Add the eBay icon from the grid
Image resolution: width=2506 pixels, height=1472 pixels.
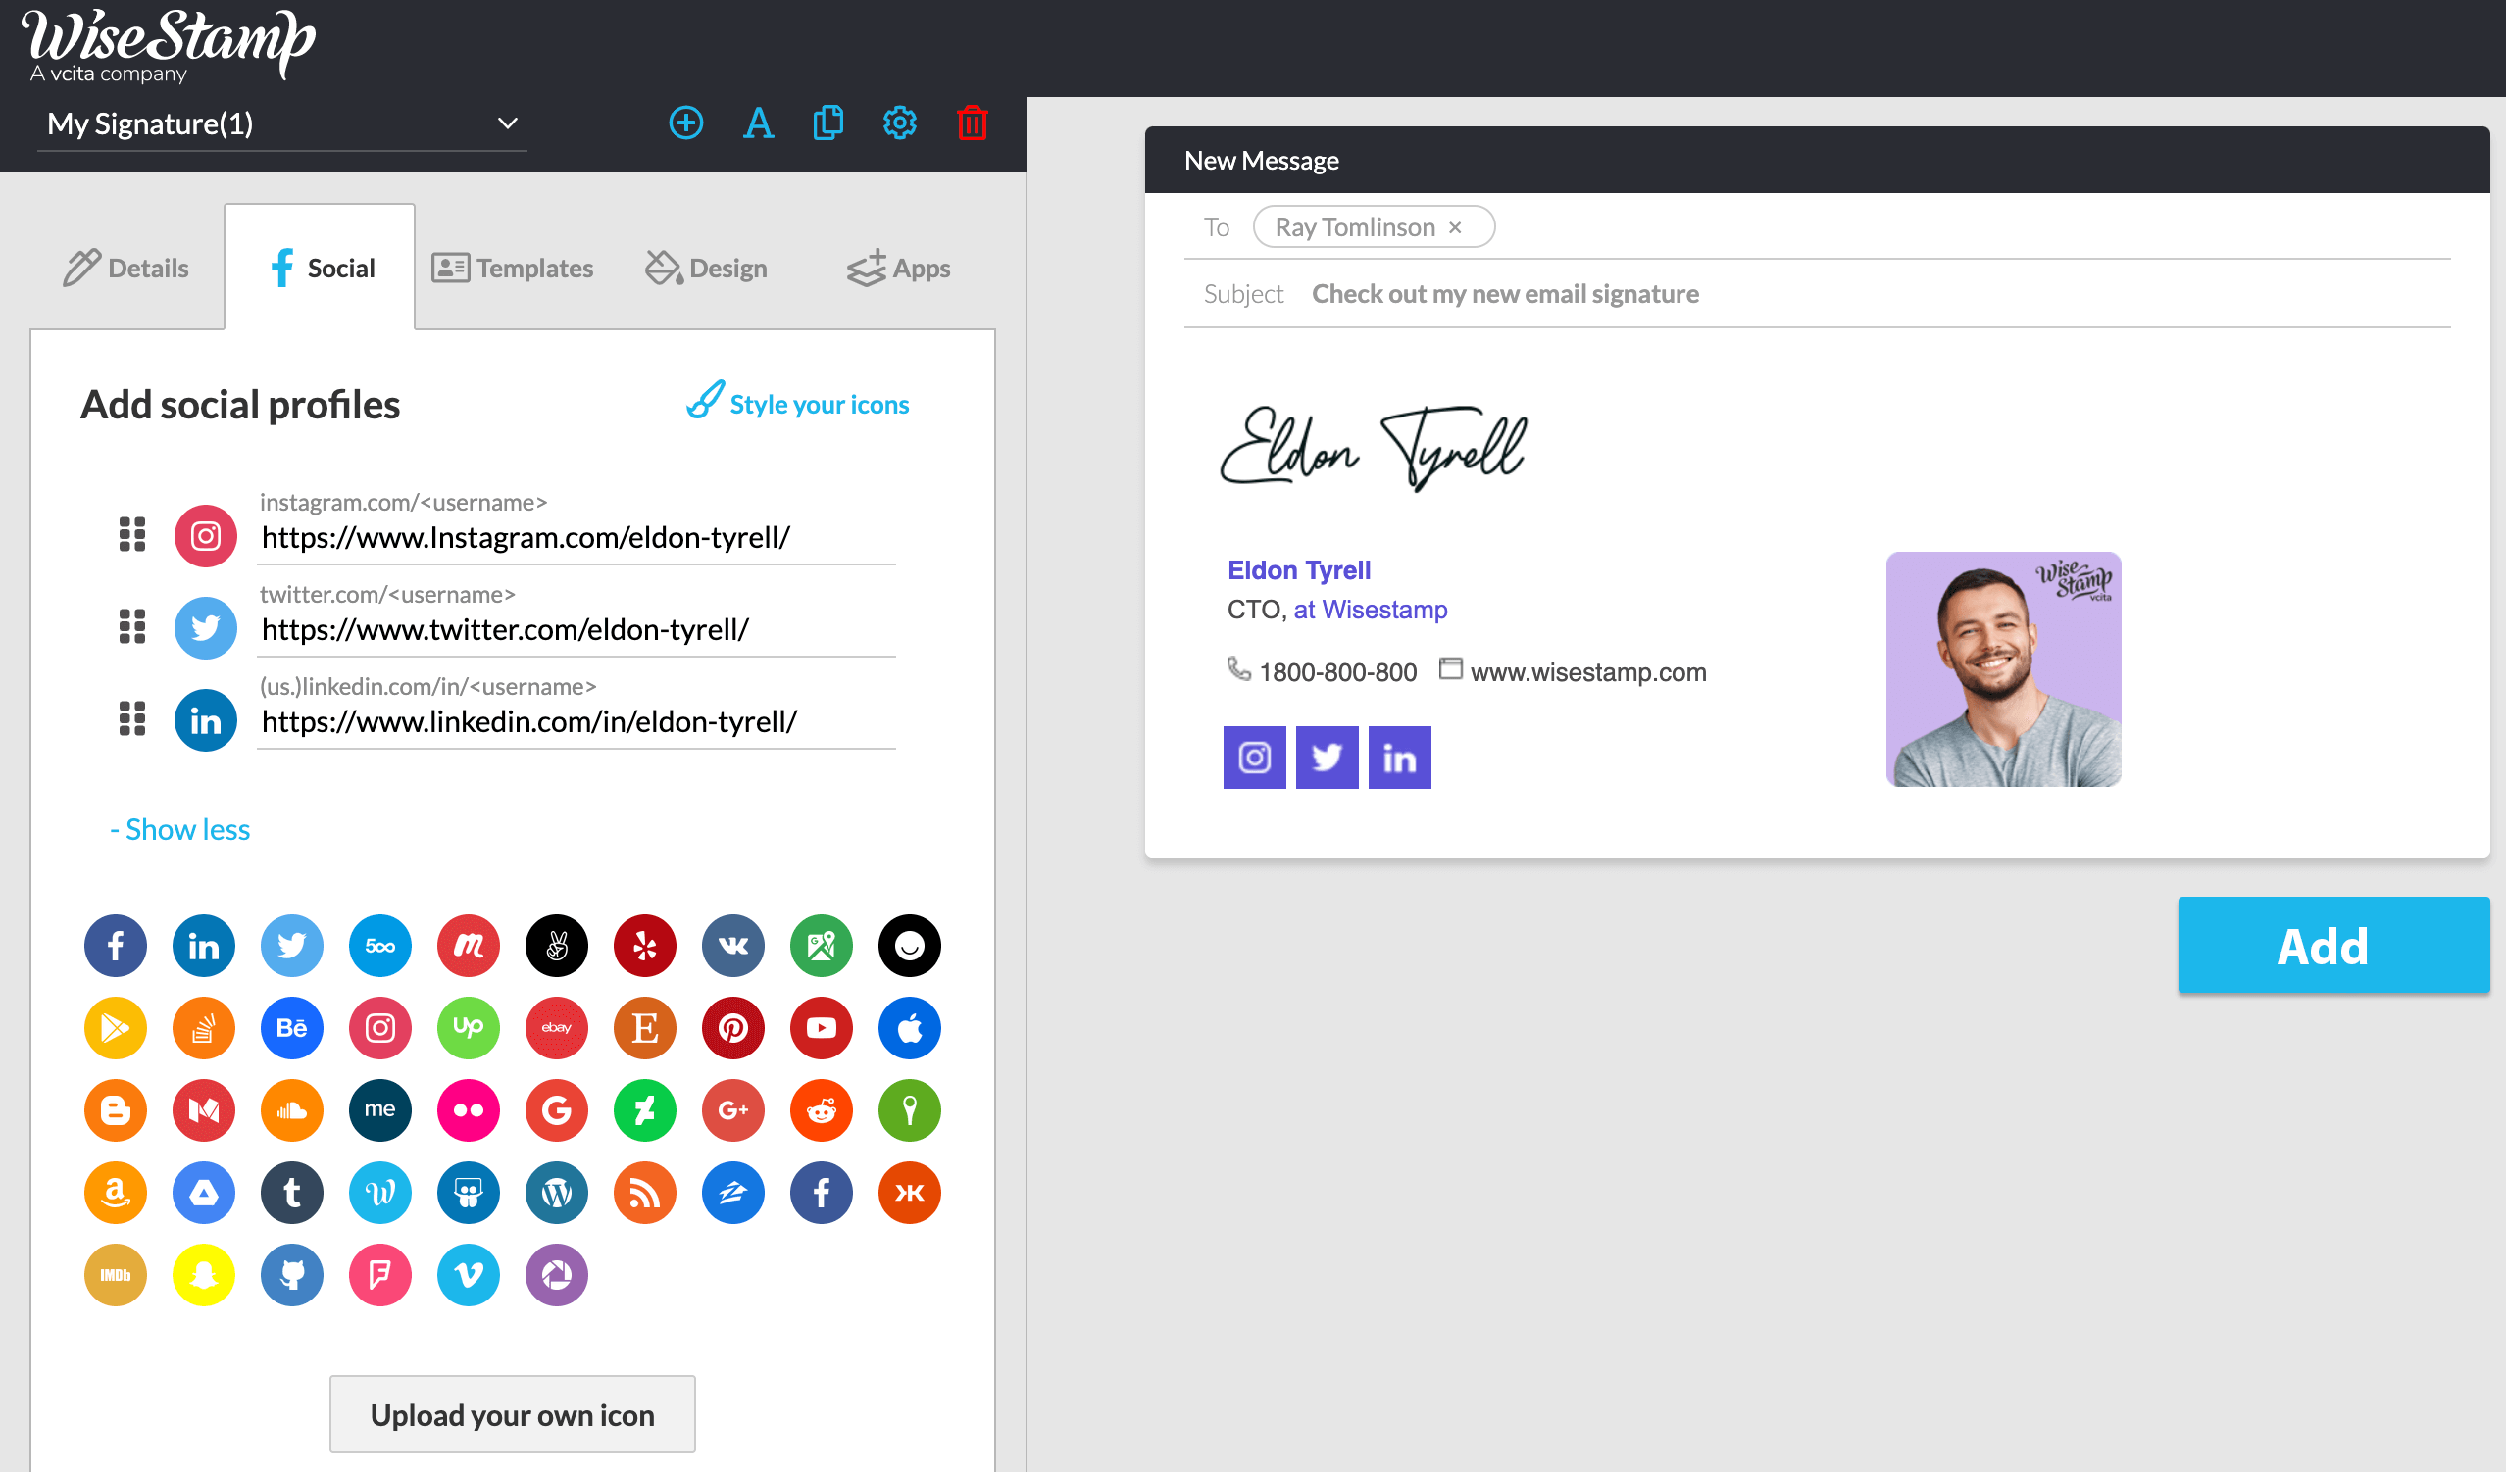pos(557,1028)
